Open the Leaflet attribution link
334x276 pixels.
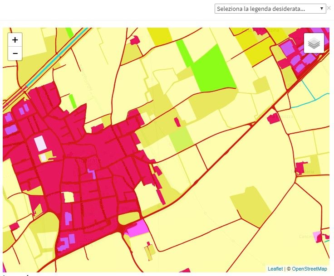pos(275,269)
